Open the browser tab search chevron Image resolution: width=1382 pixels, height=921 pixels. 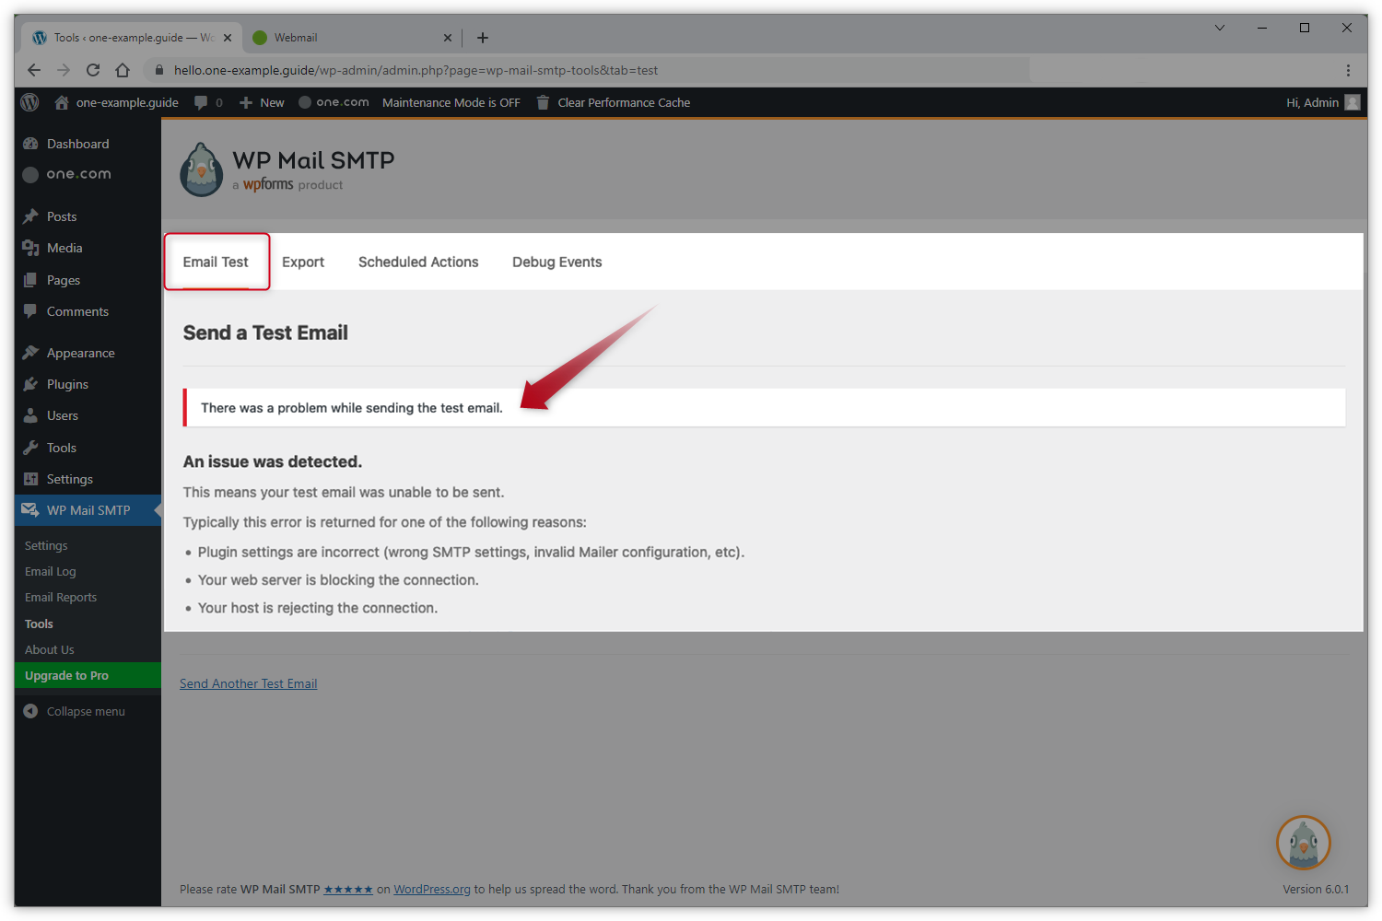tap(1219, 28)
